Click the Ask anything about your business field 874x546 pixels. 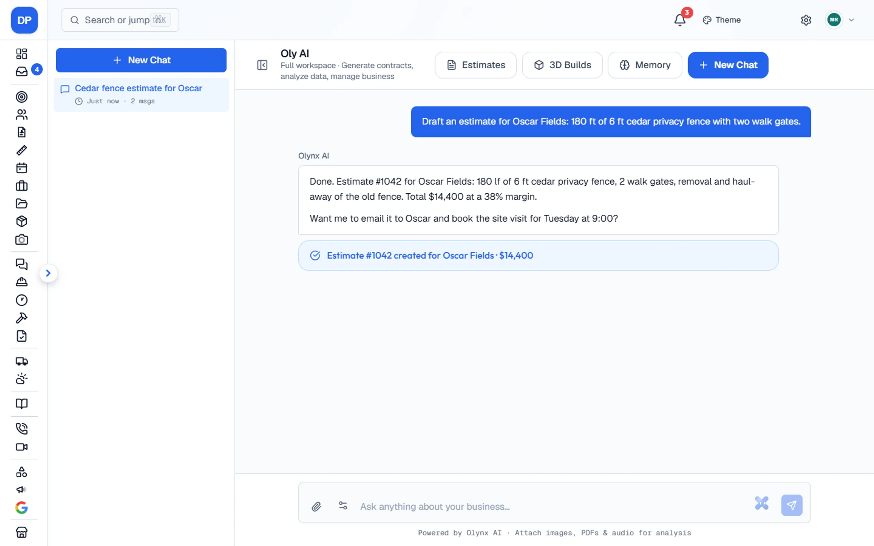552,506
